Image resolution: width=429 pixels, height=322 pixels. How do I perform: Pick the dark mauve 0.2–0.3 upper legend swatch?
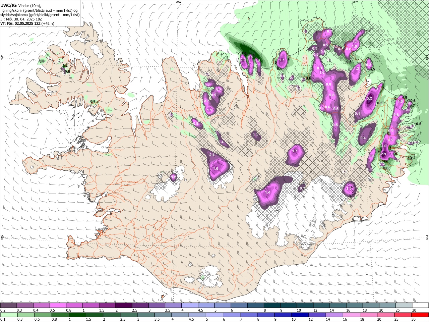(9, 306)
